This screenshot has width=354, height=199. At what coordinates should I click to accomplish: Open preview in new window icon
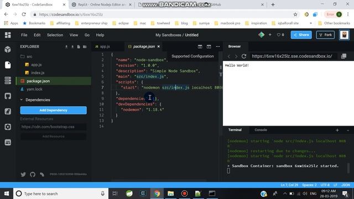pos(343,56)
